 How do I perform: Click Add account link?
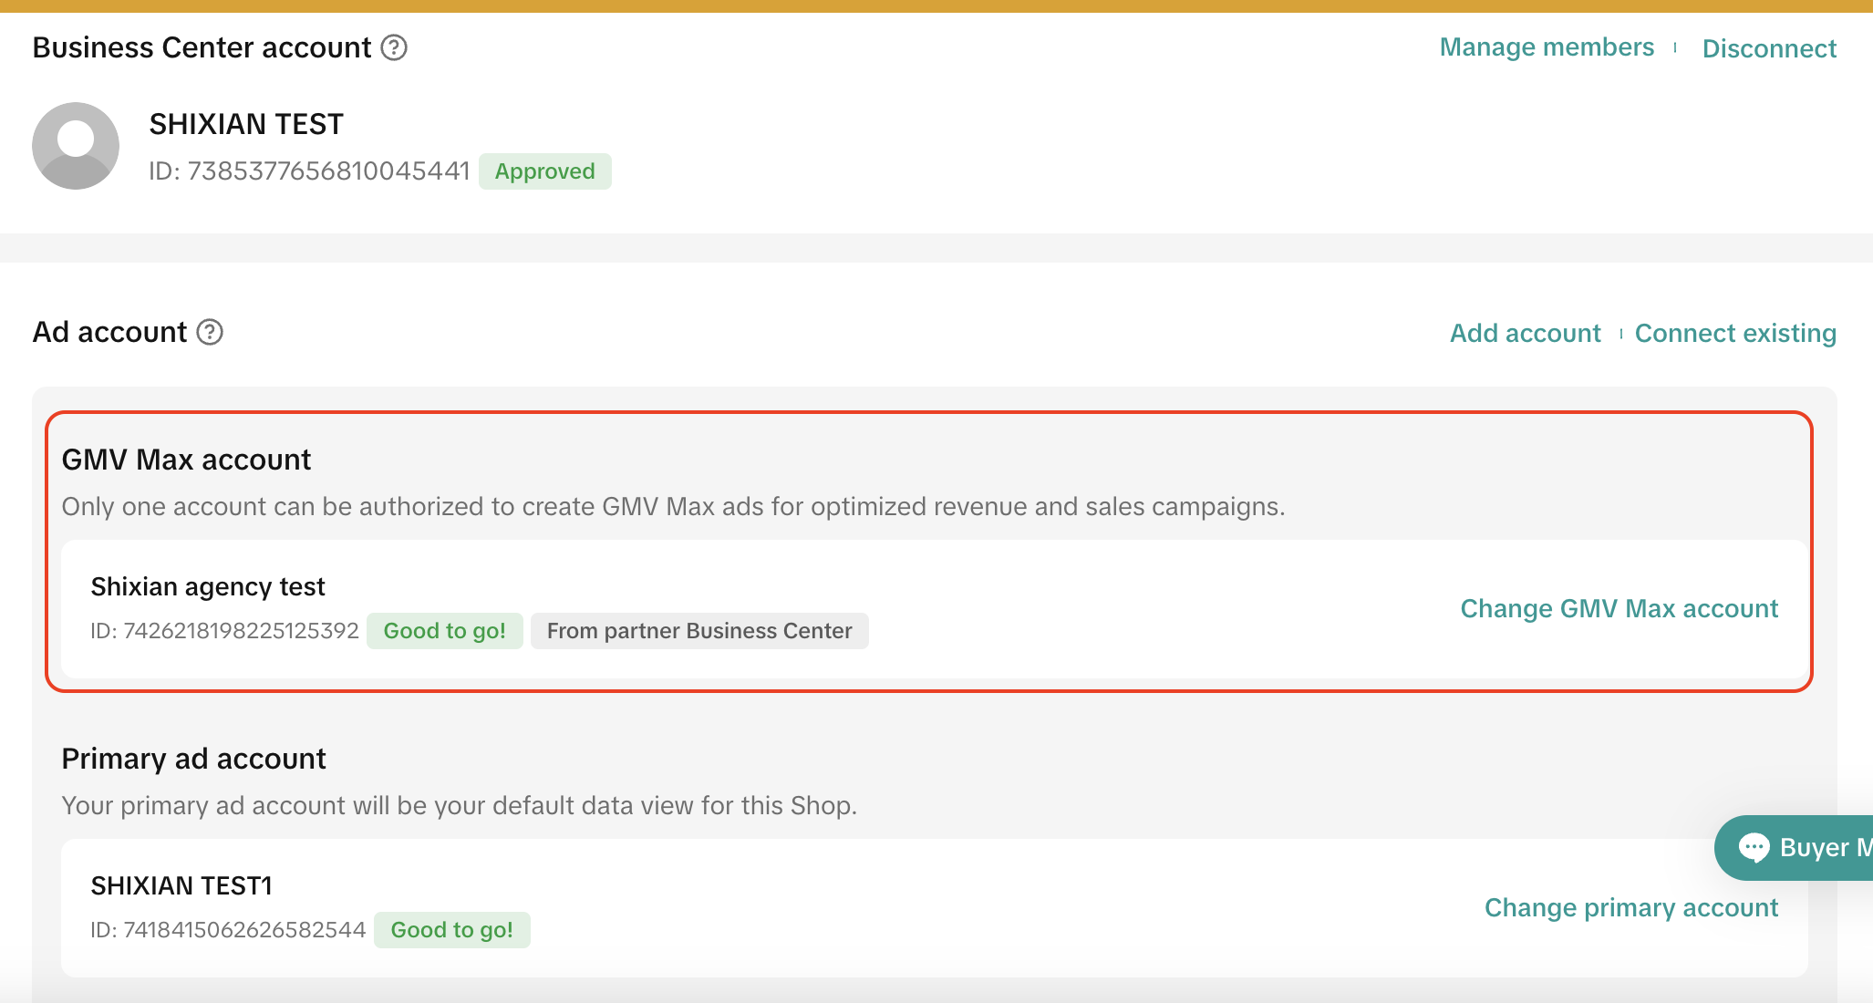[x=1526, y=333]
